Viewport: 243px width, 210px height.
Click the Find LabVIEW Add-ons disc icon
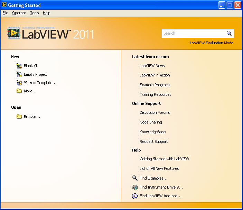point(135,196)
